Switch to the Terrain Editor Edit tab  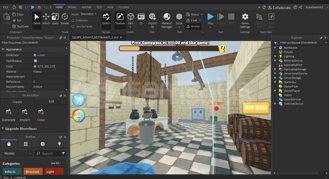[x=51, y=102]
